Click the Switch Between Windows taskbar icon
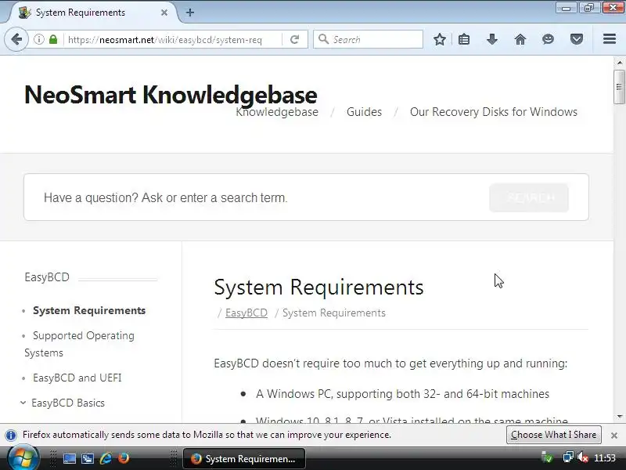Viewport: 626px width, 470px height. click(88, 458)
